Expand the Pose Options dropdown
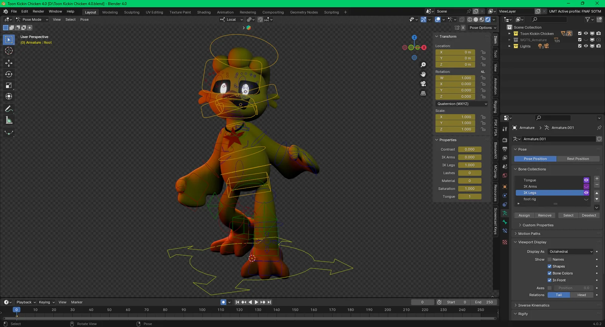 483,28
